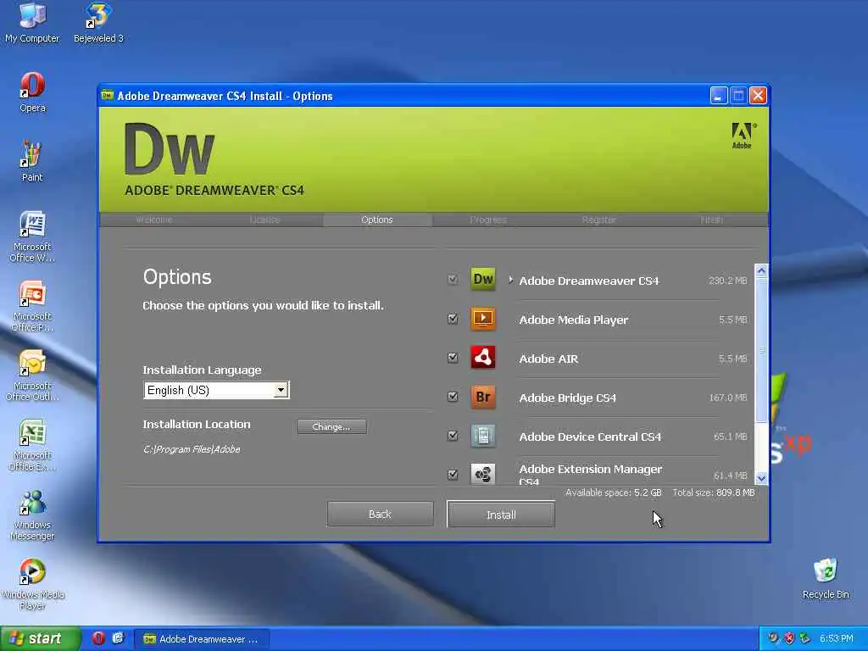868x651 pixels.
Task: Select the Finish step tab
Action: [x=712, y=220]
